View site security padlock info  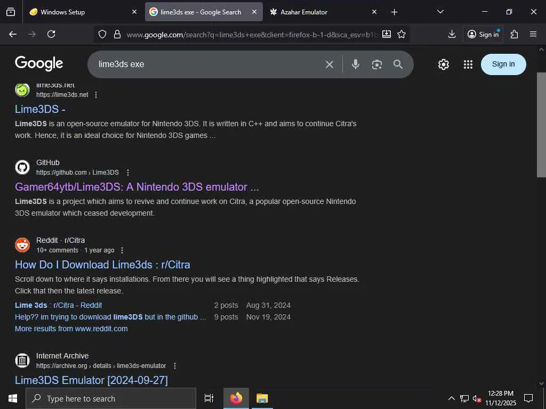tap(117, 34)
